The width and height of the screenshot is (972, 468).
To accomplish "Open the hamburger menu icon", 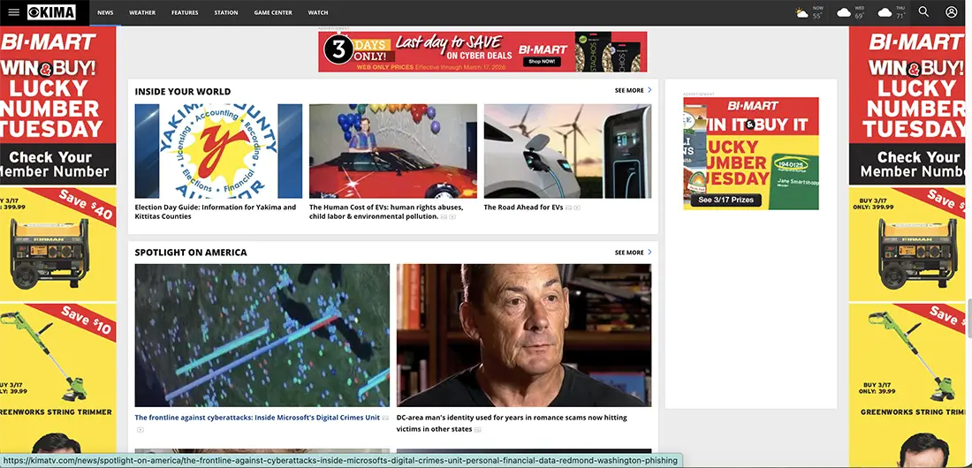I will [x=13, y=12].
